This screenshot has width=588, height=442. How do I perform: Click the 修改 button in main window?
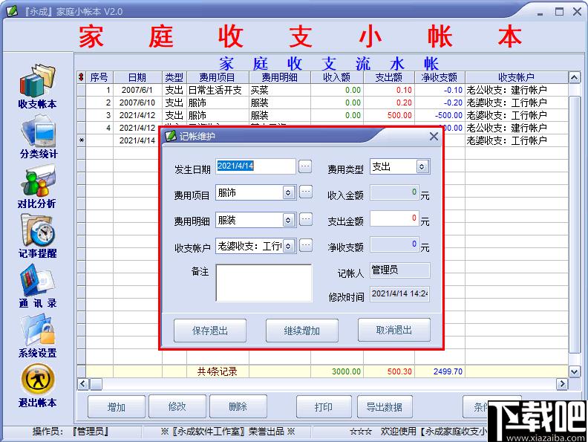coord(177,406)
